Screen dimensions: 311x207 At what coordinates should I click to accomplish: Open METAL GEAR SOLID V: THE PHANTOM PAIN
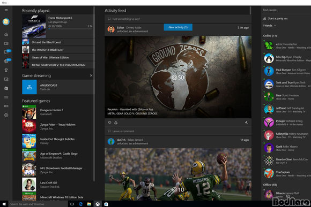pyautogui.click(x=57, y=65)
